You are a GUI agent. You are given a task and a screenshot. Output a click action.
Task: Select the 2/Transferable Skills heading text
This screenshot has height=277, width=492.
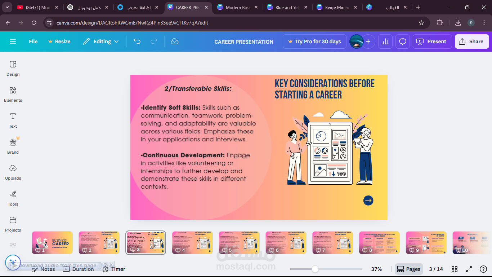pos(198,89)
